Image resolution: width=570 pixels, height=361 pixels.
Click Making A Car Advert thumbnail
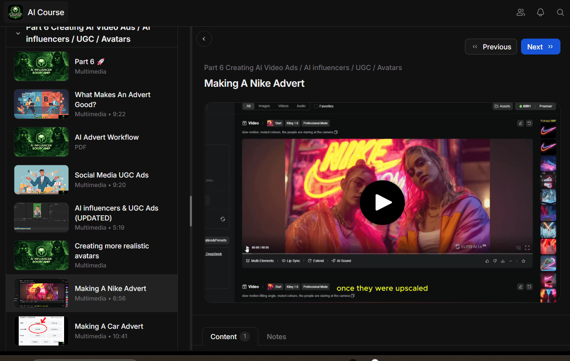[41, 331]
